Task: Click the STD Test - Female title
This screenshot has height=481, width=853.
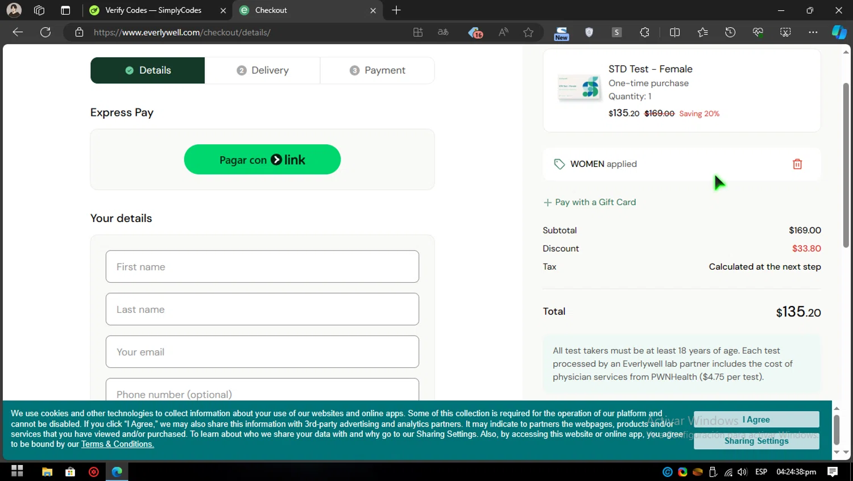Action: tap(651, 69)
